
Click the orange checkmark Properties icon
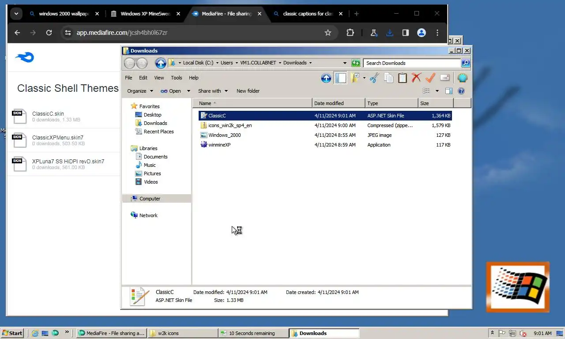[430, 78]
